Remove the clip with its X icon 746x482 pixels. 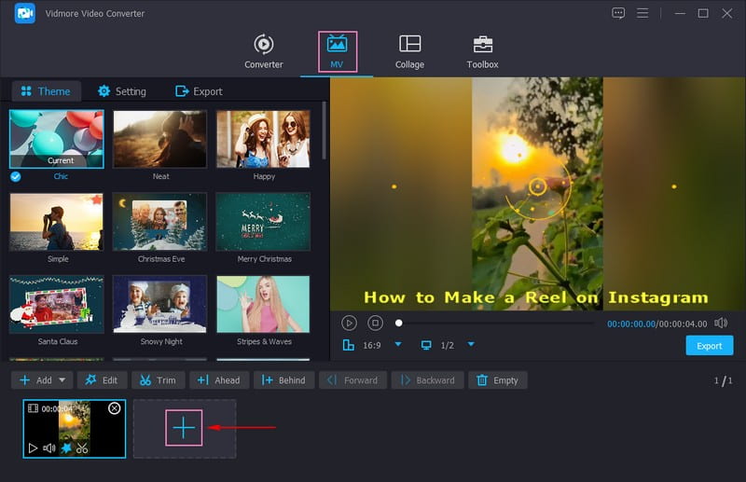pos(114,408)
